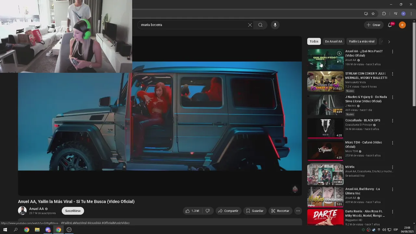Screen dimensions: 416x234
Task: Select the De Anuel AA filter chip
Action: (333, 42)
